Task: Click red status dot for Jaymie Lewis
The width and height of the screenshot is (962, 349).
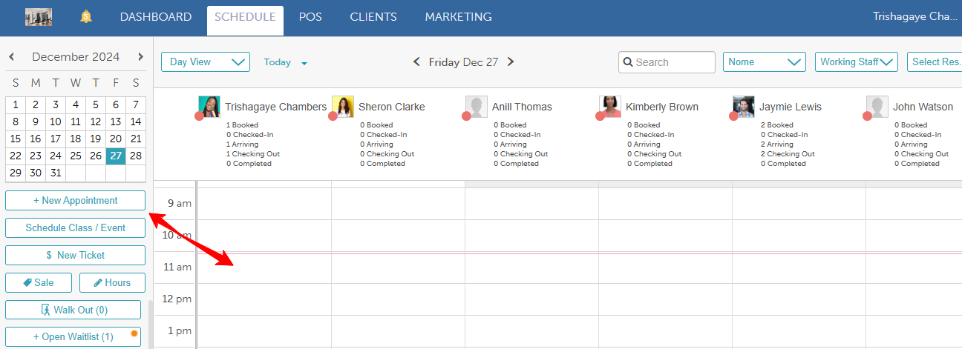Action: (733, 116)
